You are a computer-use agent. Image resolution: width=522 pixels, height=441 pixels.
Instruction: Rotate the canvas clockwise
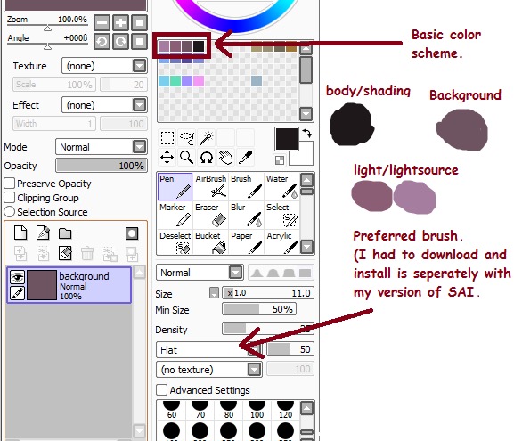(x=120, y=42)
